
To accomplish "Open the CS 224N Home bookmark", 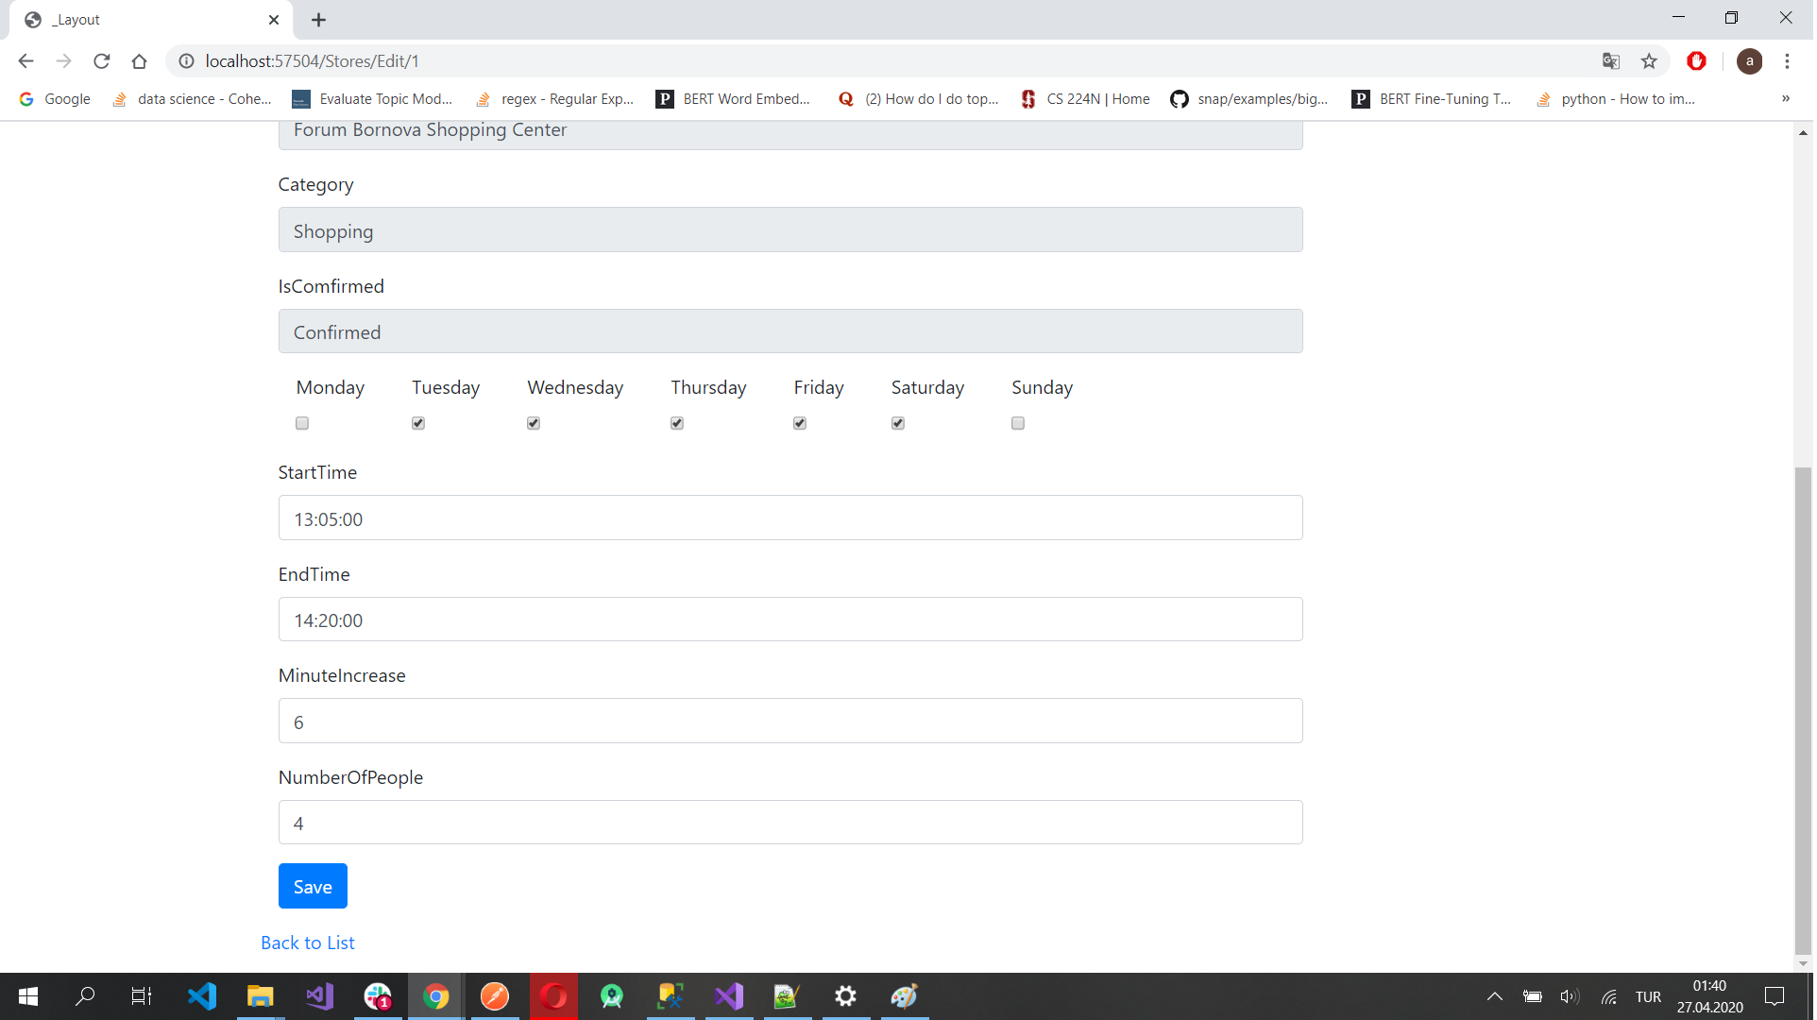I will tap(1088, 99).
